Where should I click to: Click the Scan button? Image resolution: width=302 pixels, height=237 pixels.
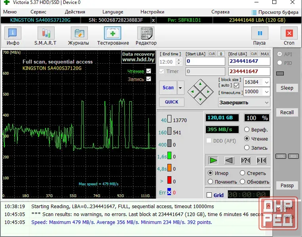168,88
